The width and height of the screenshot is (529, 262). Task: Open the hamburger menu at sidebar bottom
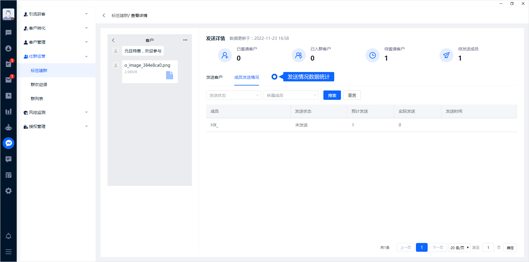pyautogui.click(x=8, y=252)
